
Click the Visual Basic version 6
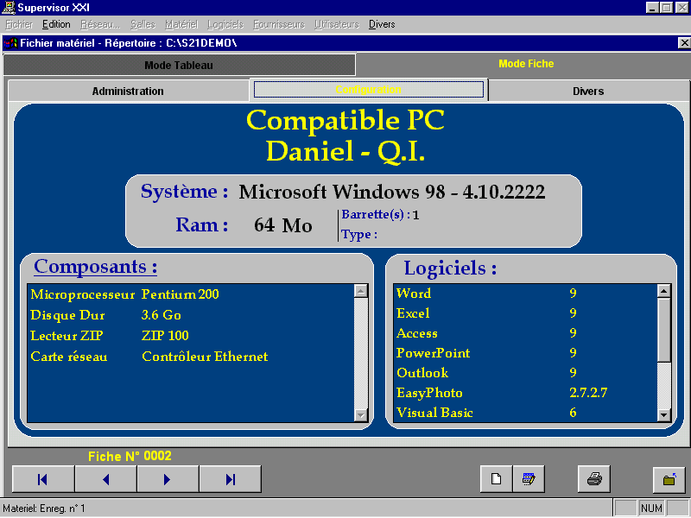pyautogui.click(x=573, y=413)
